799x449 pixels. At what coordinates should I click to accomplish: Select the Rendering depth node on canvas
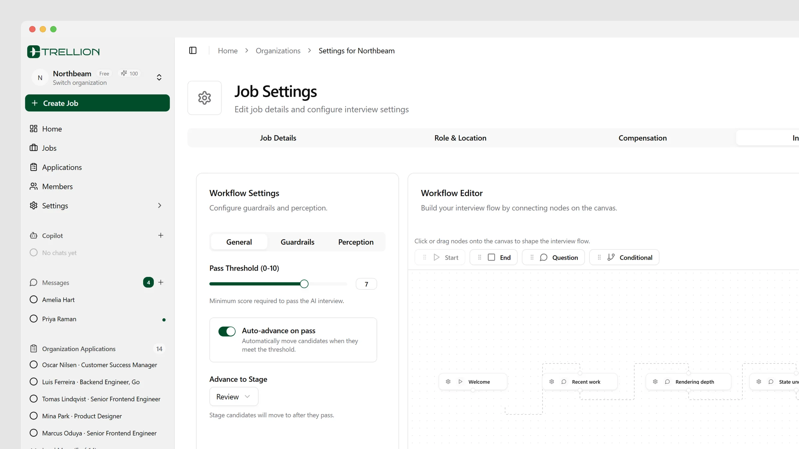[688, 382]
